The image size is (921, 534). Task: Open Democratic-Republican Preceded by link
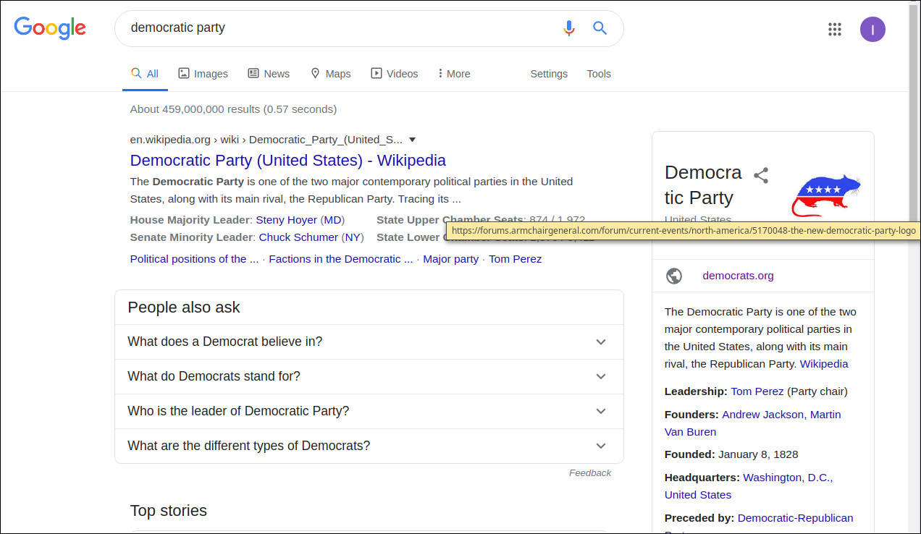point(795,518)
